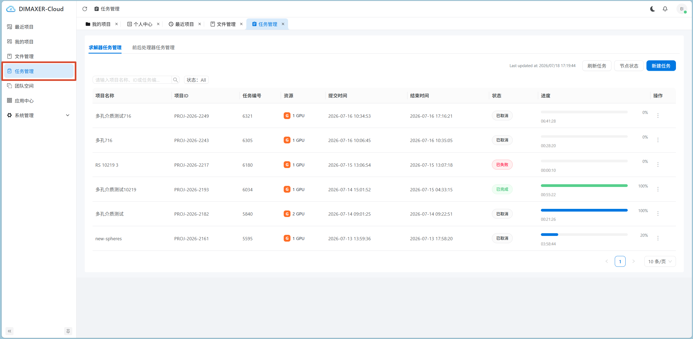Open actions menu for new-spheres task

[x=658, y=238]
